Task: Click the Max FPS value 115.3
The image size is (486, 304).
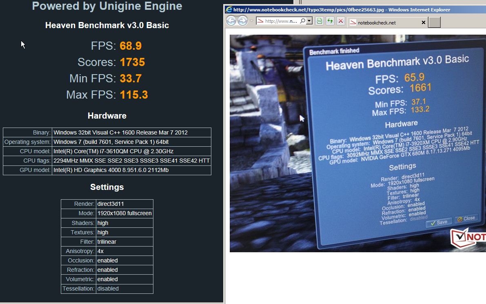Action: (134, 95)
